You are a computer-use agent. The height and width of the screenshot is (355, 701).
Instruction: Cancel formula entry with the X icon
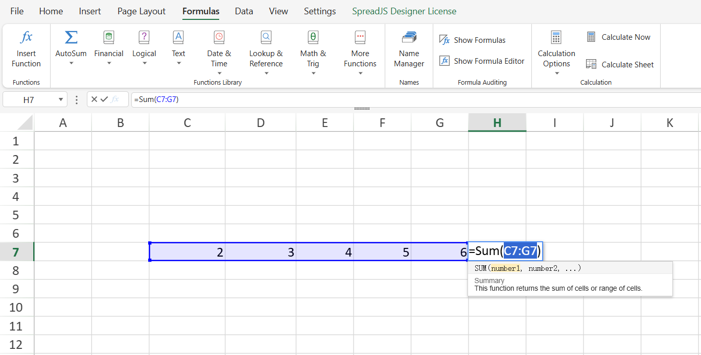coord(94,99)
